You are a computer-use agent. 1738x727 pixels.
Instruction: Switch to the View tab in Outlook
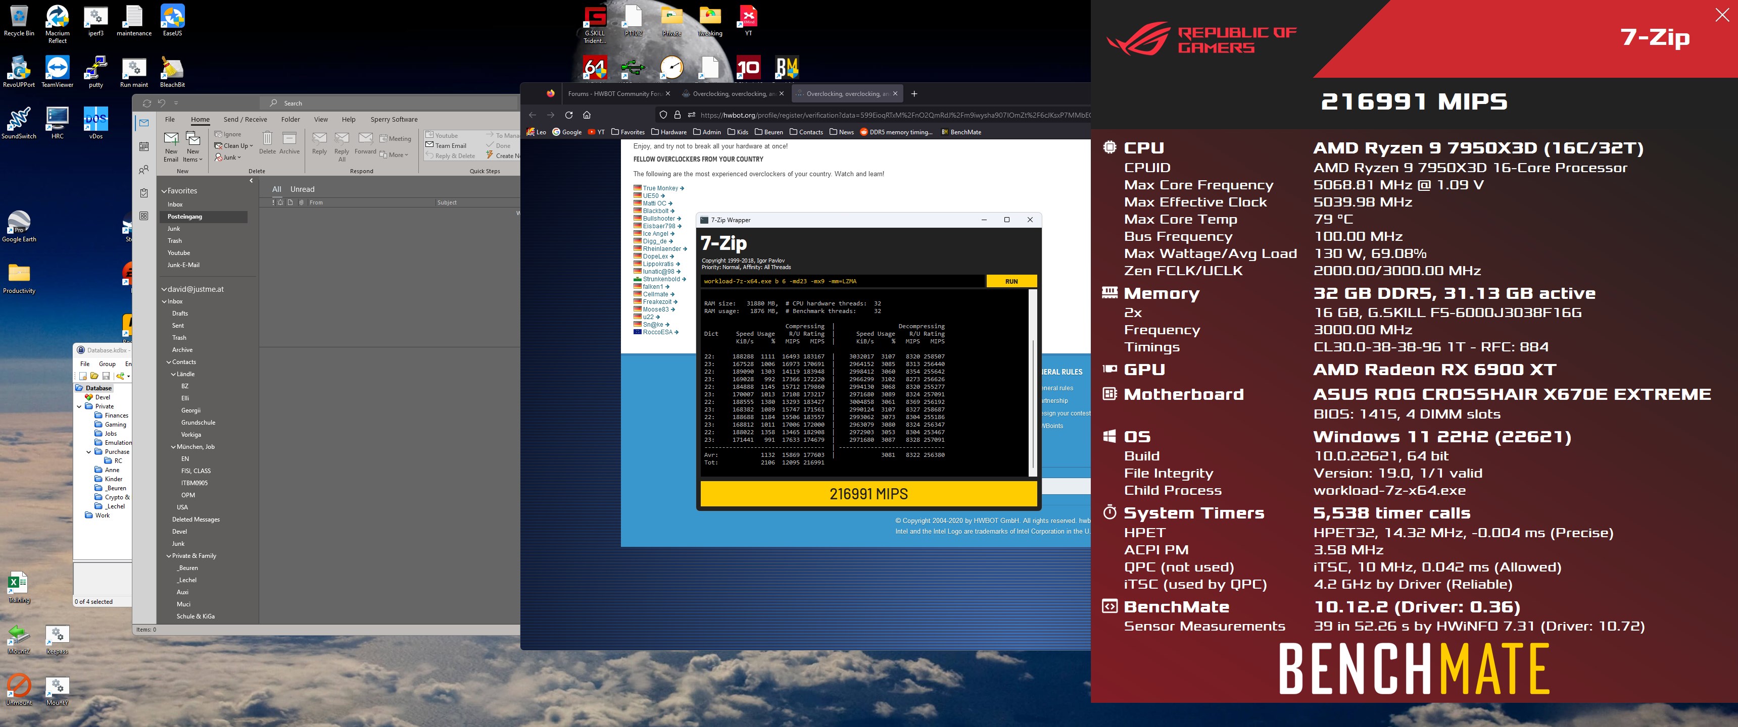point(321,119)
